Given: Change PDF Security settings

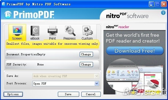Looking at the screenshot, I should [x=86, y=64].
